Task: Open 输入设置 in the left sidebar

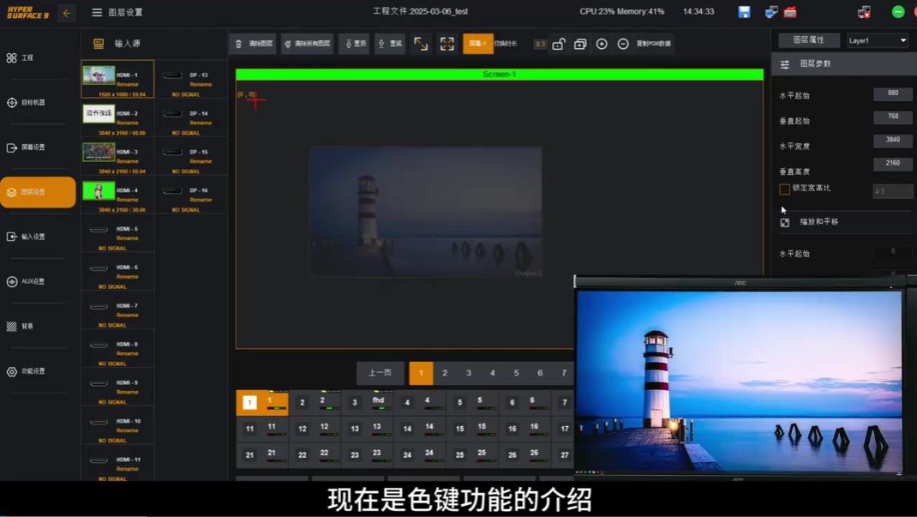Action: (33, 237)
